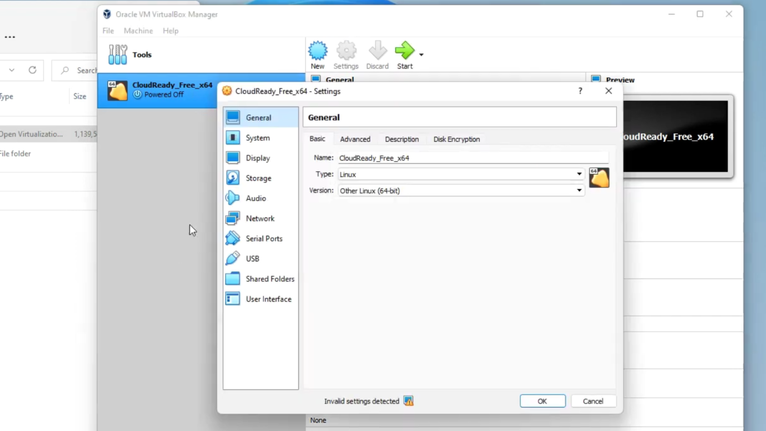Open the Start button dropdown arrow
Image resolution: width=766 pixels, height=431 pixels.
coord(420,54)
